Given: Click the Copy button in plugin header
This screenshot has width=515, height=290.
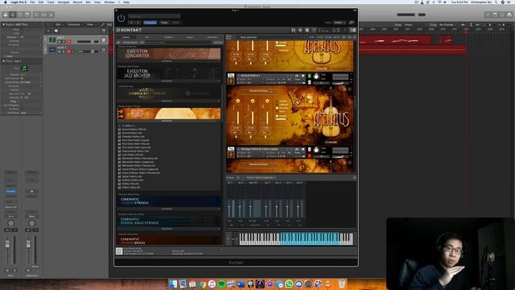Looking at the screenshot, I should (164, 23).
